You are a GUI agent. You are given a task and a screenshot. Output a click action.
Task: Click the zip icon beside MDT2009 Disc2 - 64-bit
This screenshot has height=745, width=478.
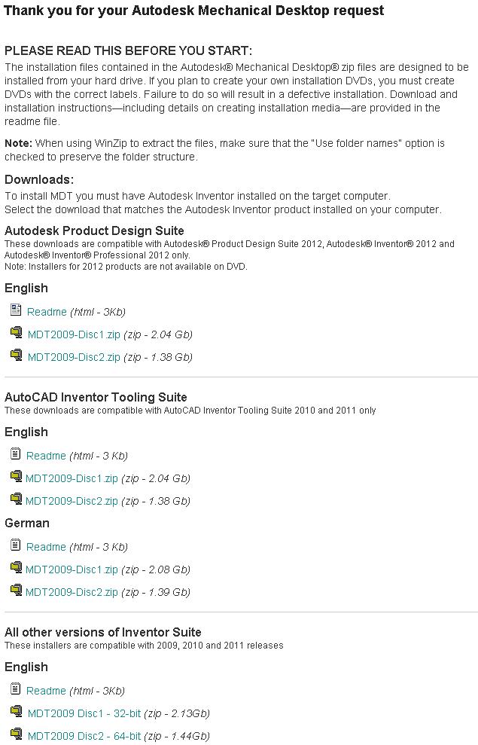click(x=17, y=734)
